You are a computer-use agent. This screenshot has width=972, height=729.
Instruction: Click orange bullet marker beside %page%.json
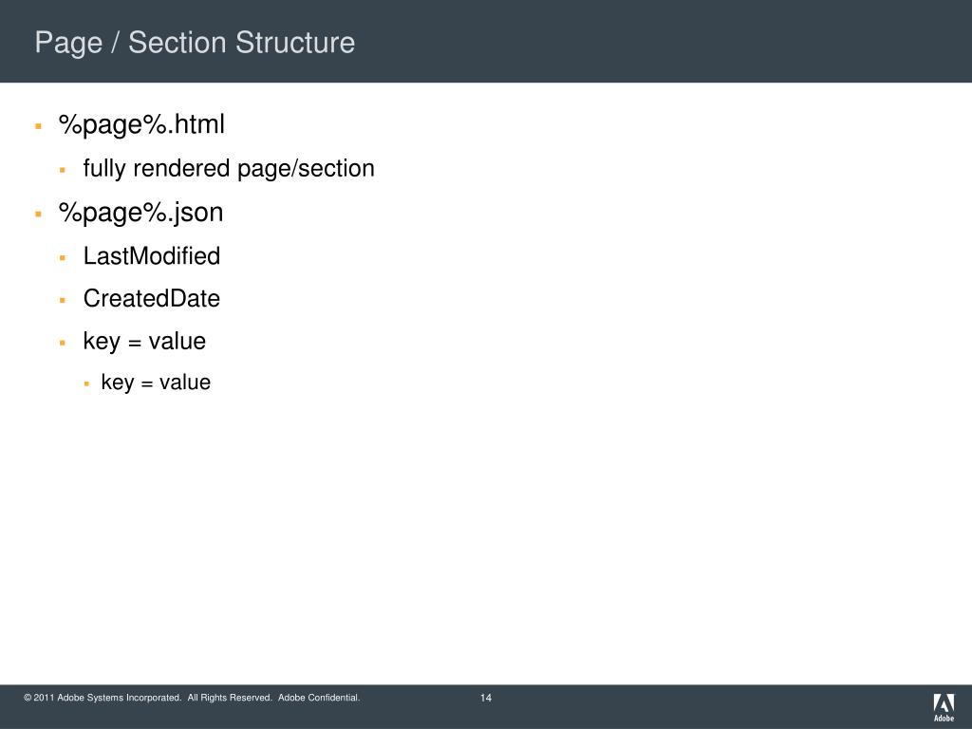click(38, 214)
